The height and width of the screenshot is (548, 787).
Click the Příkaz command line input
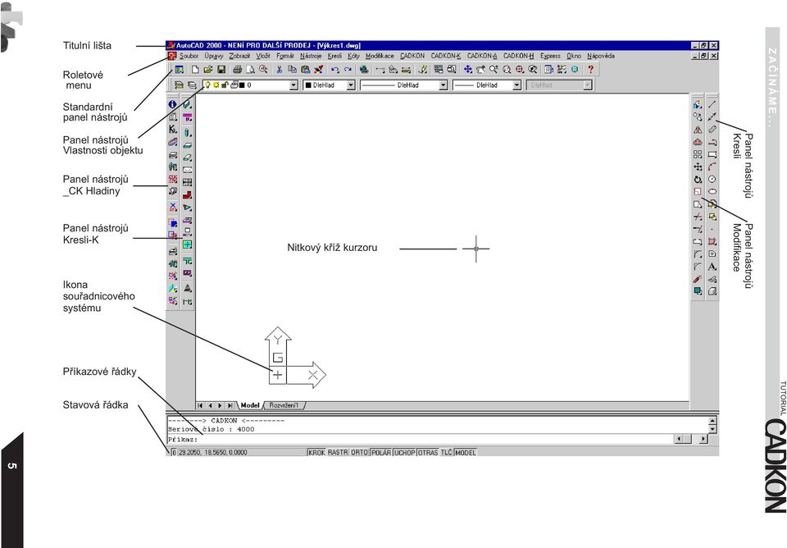coord(420,440)
